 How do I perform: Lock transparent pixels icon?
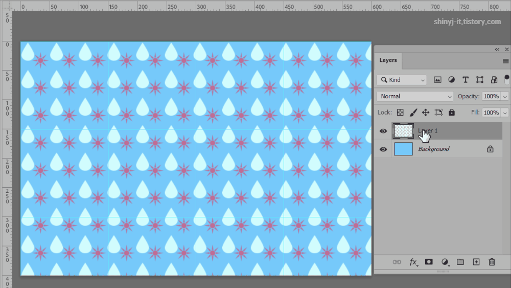pyautogui.click(x=400, y=113)
